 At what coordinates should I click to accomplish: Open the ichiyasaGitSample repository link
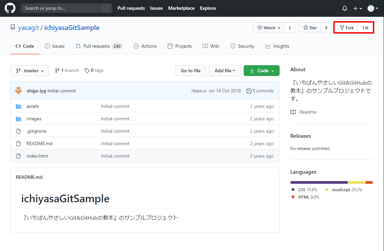pyautogui.click(x=72, y=28)
